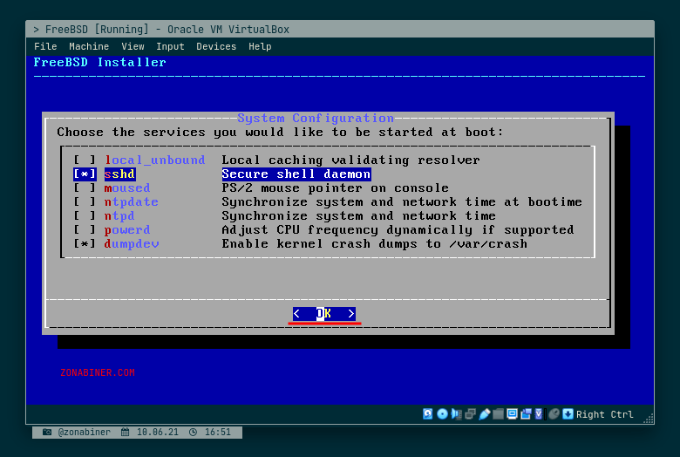Open the Devices menu
The height and width of the screenshot is (457, 680).
point(216,46)
